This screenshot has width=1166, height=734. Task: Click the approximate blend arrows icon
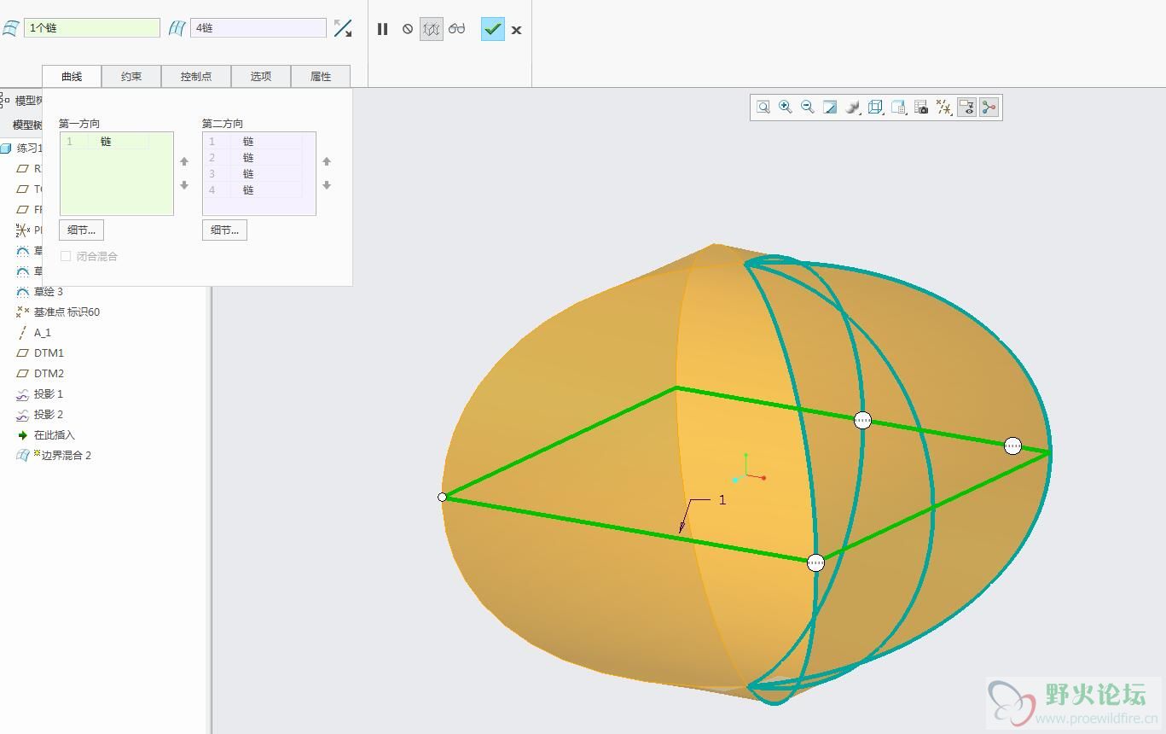343,28
